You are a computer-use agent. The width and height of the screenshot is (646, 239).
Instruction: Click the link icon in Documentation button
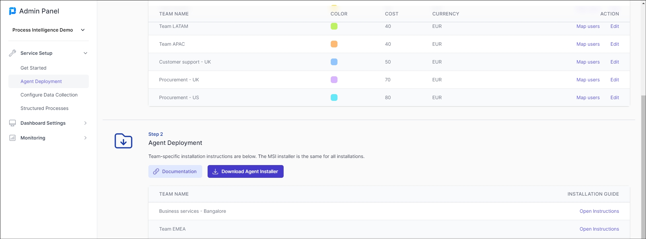(156, 171)
